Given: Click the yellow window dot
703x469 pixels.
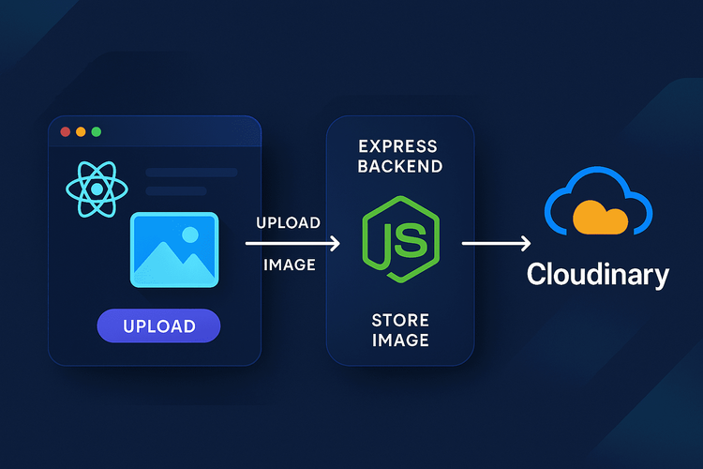Looking at the screenshot, I should pyautogui.click(x=81, y=132).
